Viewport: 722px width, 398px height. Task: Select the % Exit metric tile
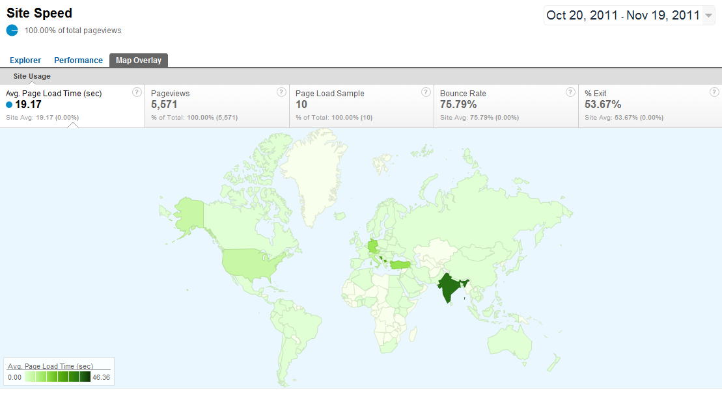(596, 94)
